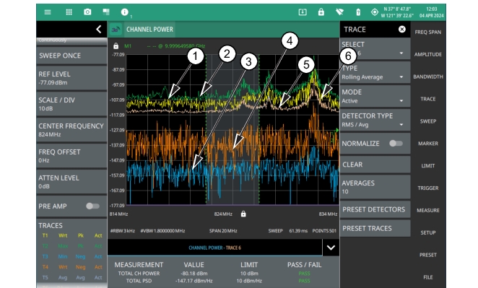Click the center frequency lock icon
Image resolution: width=478 pixels, height=288 pixels.
[x=243, y=214]
